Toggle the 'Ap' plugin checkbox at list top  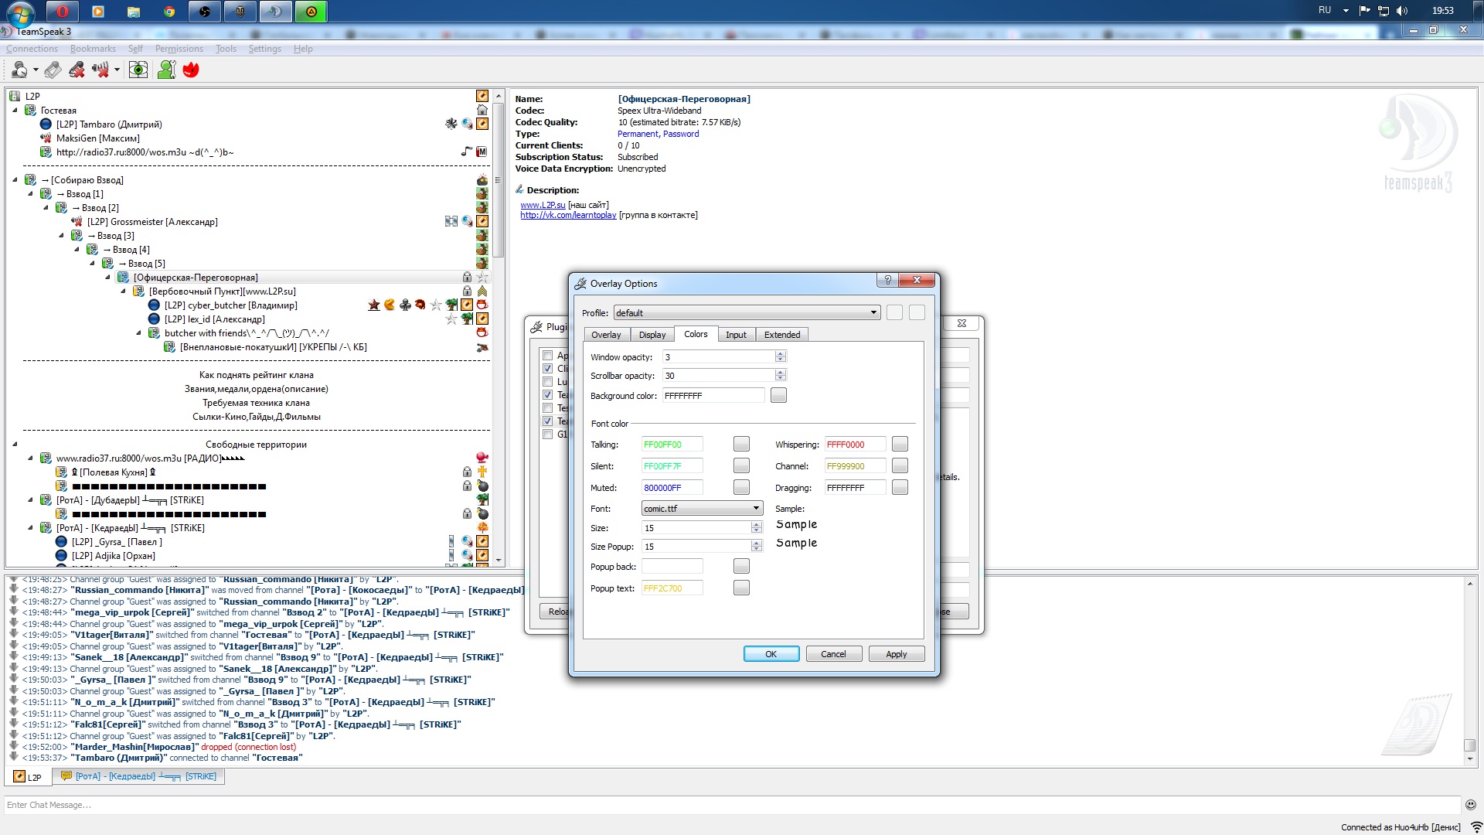click(x=548, y=356)
